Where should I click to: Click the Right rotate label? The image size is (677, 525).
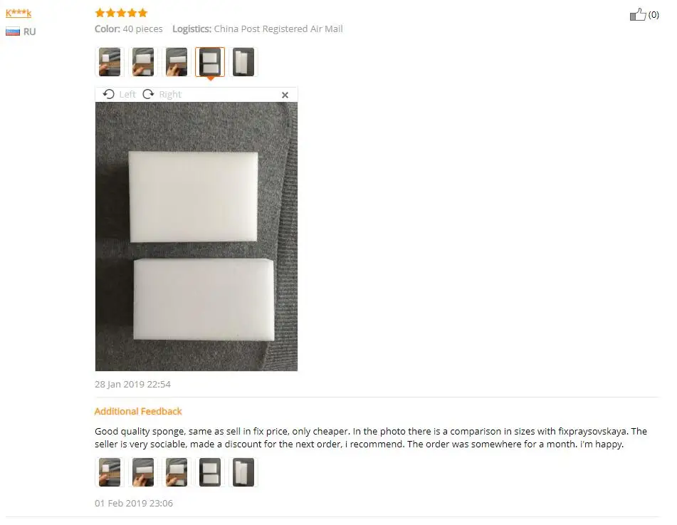[170, 94]
